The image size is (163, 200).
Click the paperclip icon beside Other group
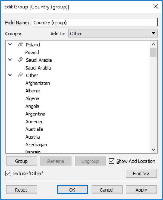[20, 75]
